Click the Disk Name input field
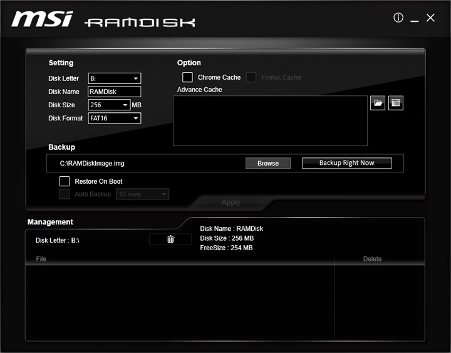Image resolution: width=451 pixels, height=353 pixels. 114,92
